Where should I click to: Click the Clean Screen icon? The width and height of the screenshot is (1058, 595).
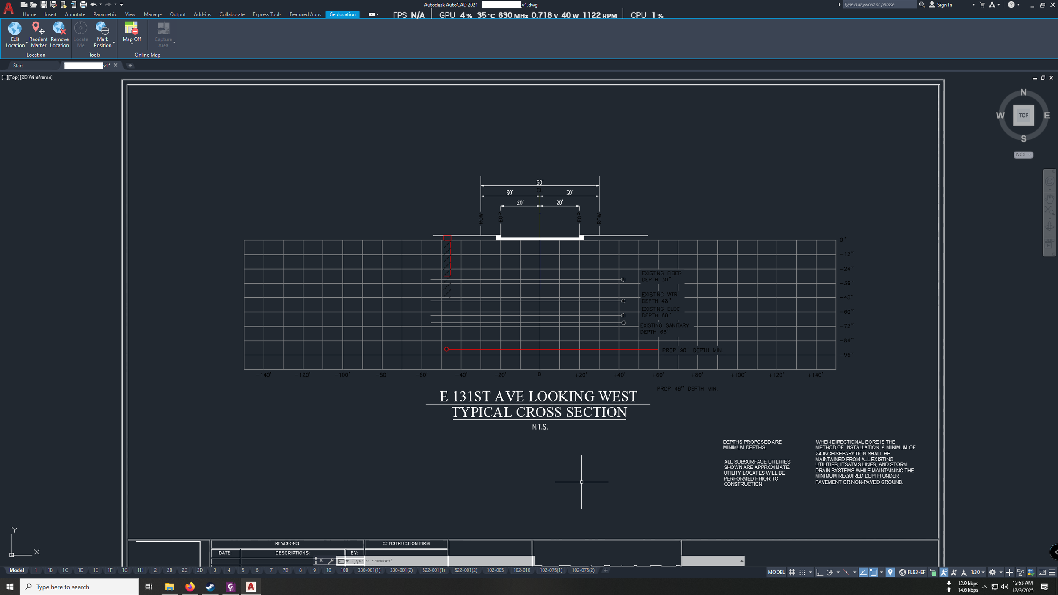point(1042,572)
